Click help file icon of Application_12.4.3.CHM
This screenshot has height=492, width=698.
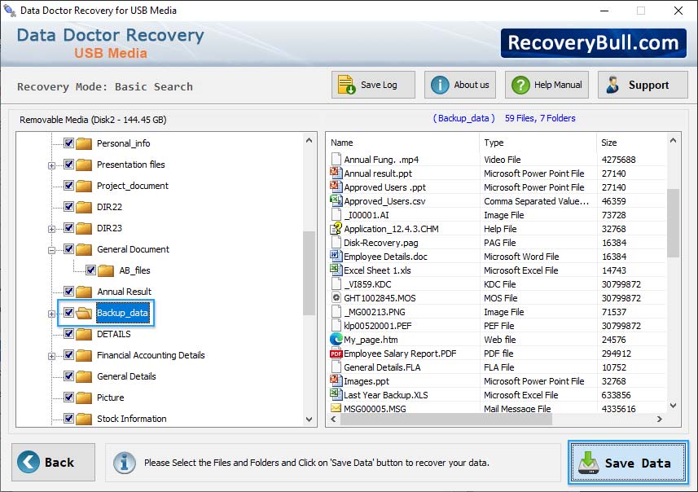pyautogui.click(x=336, y=228)
